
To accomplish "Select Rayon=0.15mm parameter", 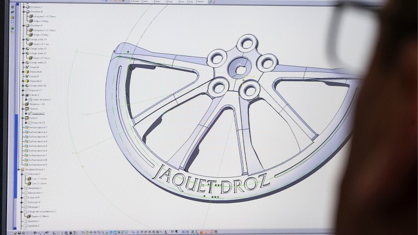I will [x=42, y=58].
